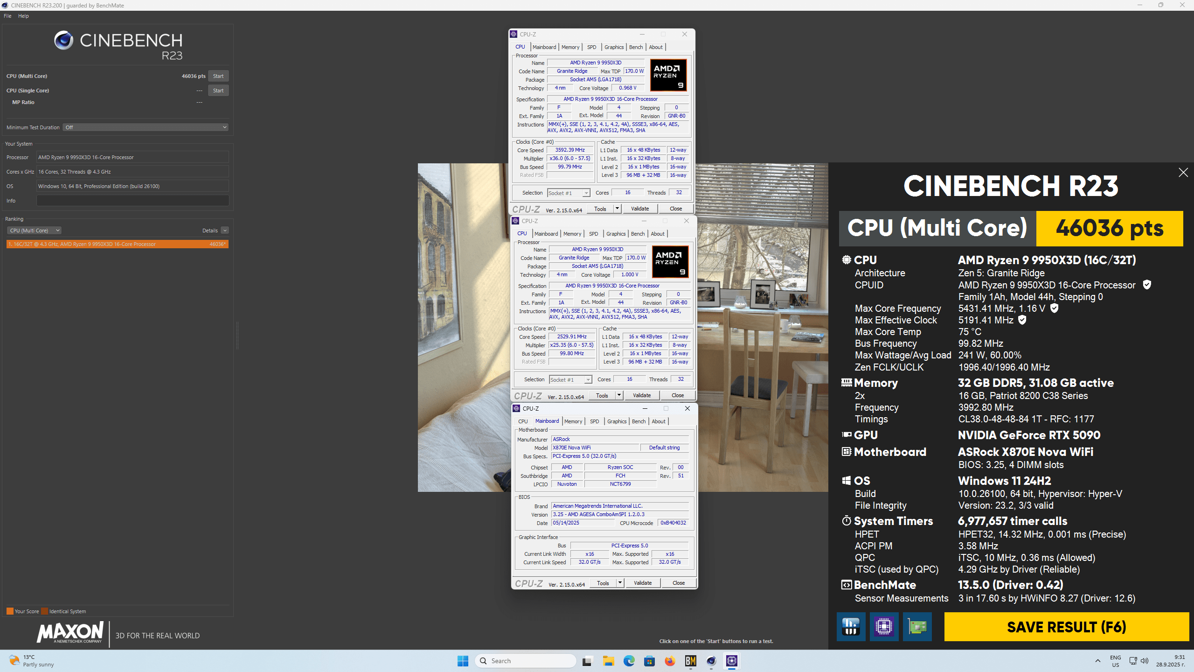1194x672 pixels.
Task: Switch to Memory tab in top CPU-Z window
Action: (x=570, y=47)
